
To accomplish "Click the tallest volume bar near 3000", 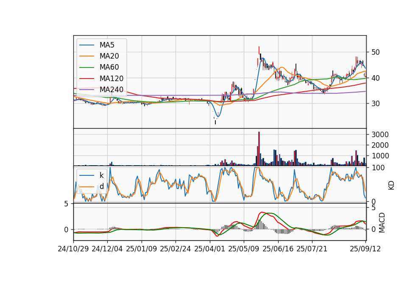I will 259,149.
